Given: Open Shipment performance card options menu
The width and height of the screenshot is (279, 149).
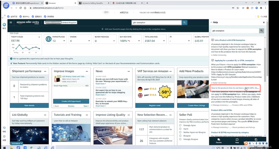Looking at the screenshot, I should click(45, 71).
